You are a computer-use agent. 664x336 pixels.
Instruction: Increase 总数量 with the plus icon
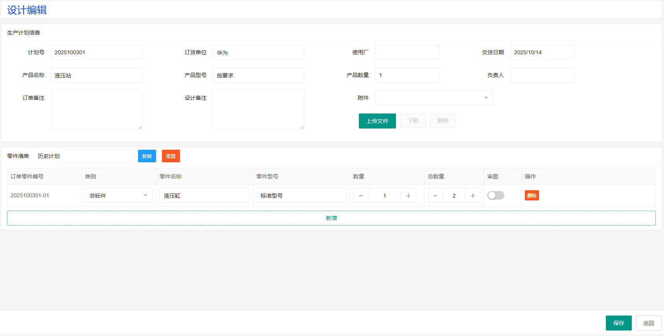click(473, 195)
